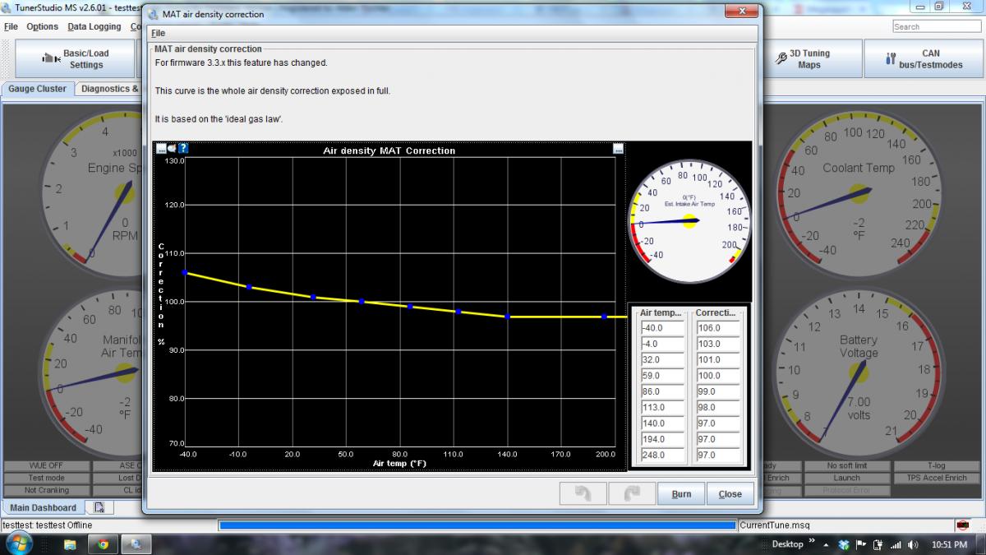Click the offline connection status icon
This screenshot has width=986, height=555.
point(961,525)
